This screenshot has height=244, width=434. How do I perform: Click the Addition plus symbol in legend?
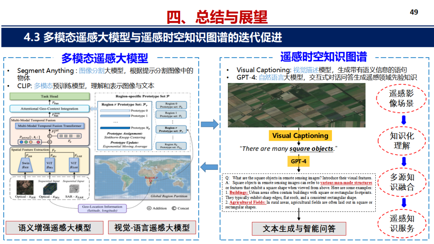(149, 208)
